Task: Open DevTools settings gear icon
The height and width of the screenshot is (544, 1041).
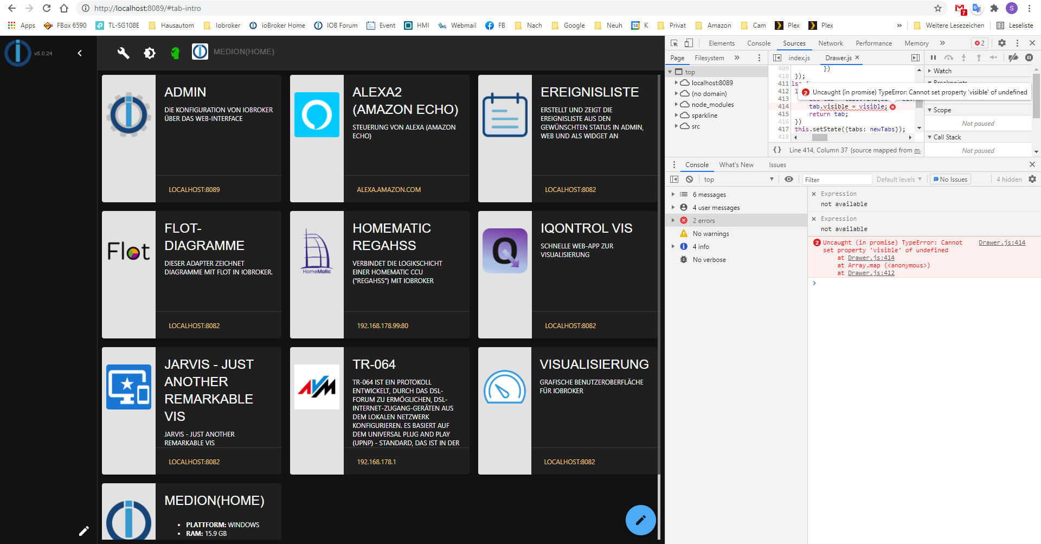Action: coord(1002,43)
